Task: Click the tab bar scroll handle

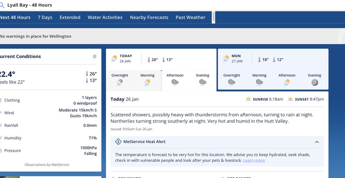Action: 214,17
